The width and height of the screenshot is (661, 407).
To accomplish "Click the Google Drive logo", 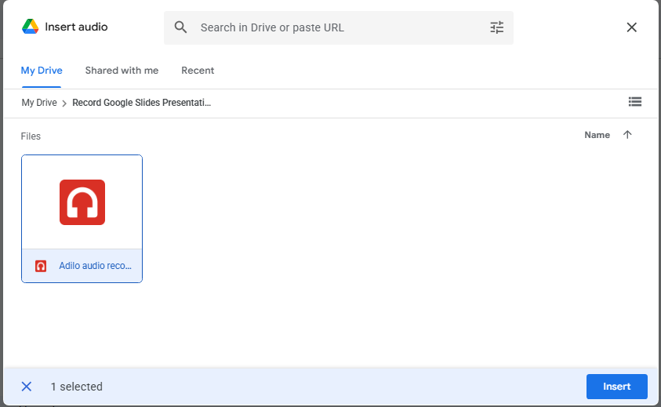I will [31, 27].
